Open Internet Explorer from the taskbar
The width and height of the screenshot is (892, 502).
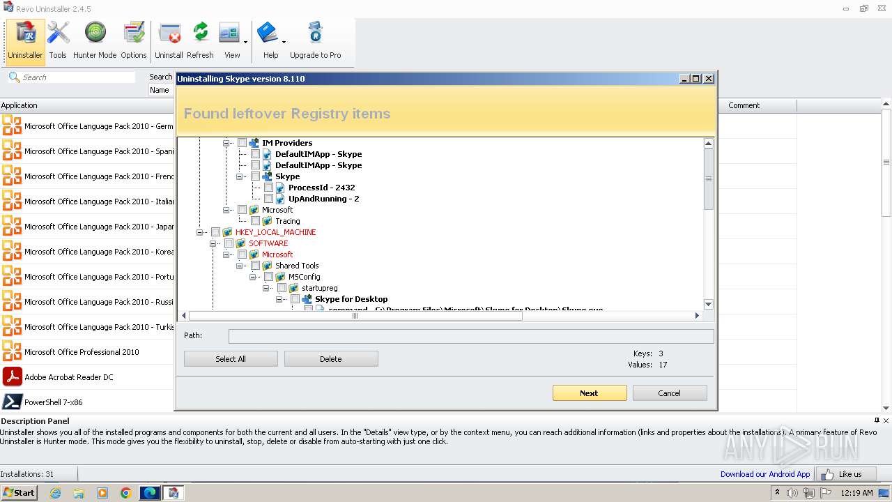55,493
